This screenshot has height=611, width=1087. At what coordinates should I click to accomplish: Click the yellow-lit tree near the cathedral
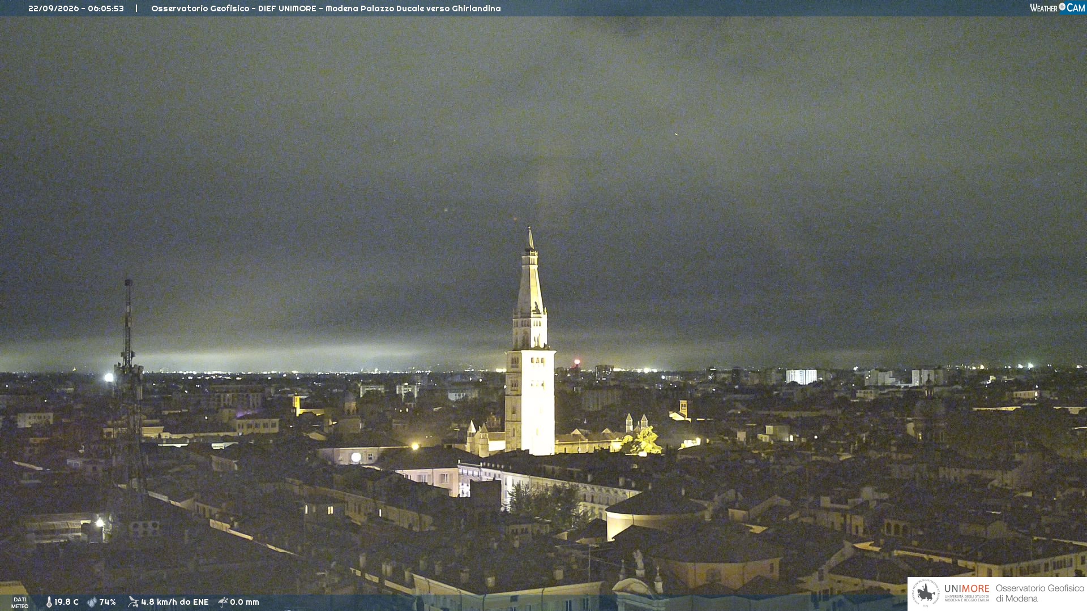pos(644,441)
